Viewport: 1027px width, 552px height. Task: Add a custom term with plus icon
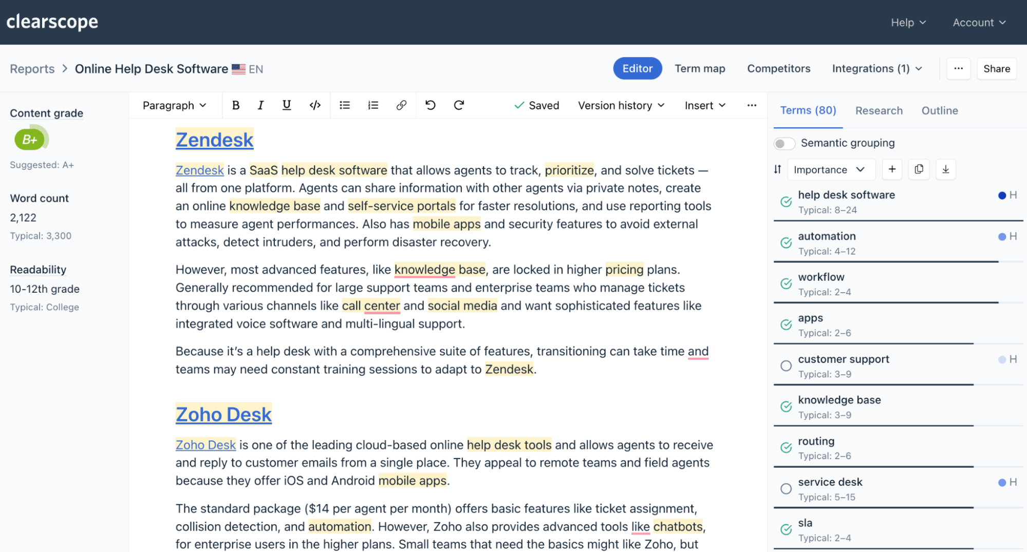[892, 169]
